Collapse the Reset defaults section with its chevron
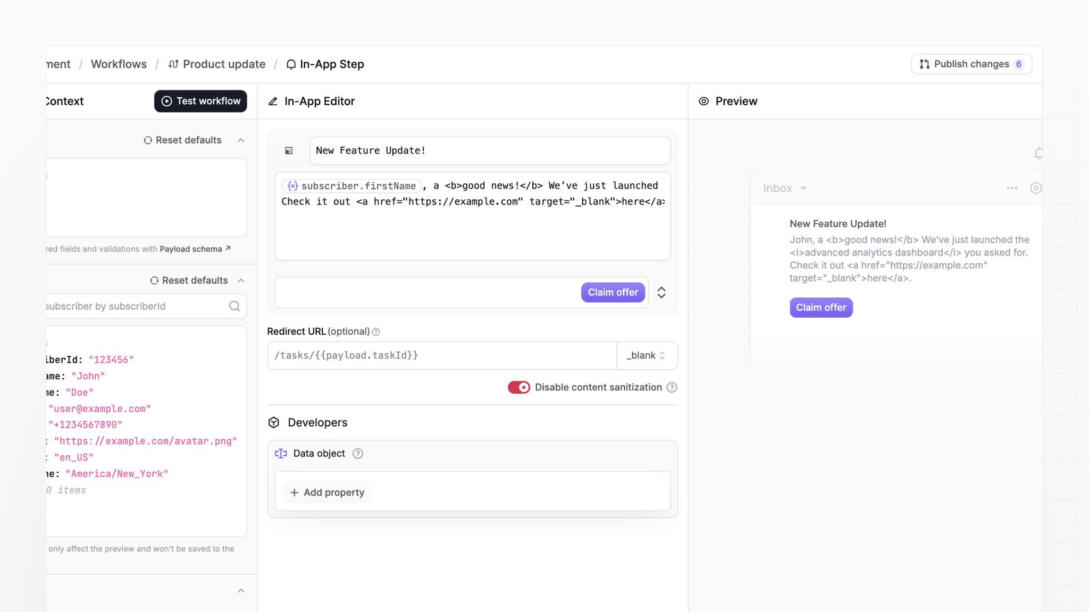 241,140
